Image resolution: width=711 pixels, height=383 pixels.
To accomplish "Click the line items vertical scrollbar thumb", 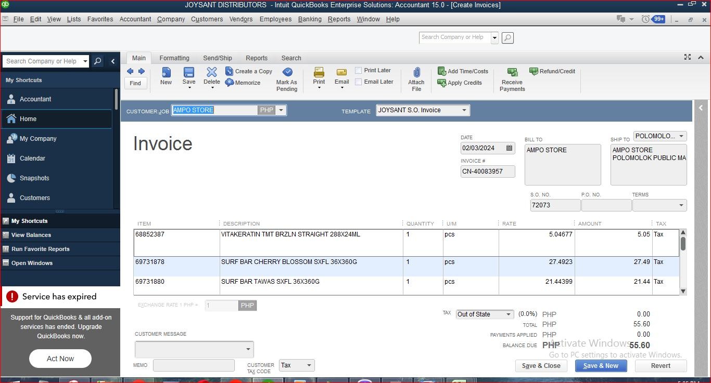I will pyautogui.click(x=683, y=243).
